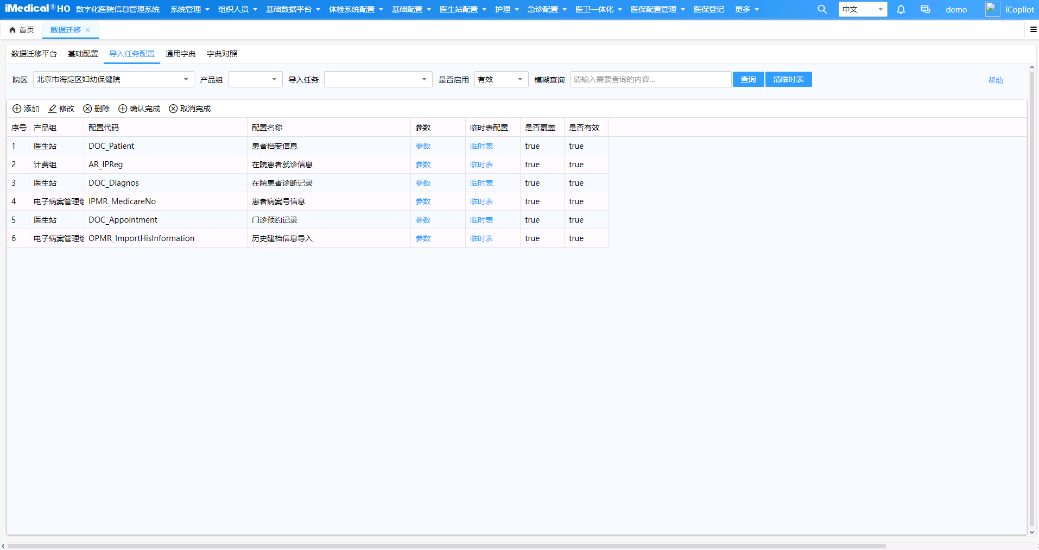Close the 数据迁移 tab
The height and width of the screenshot is (550, 1039).
[x=87, y=30]
